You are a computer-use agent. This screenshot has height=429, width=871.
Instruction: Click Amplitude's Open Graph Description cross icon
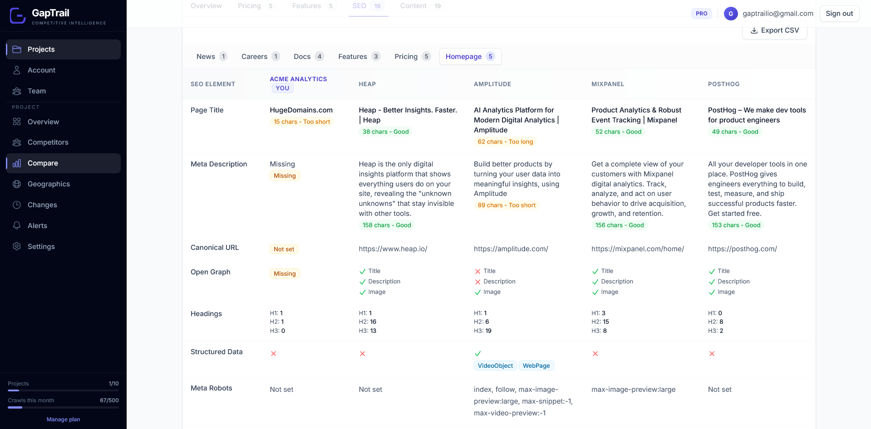click(x=477, y=282)
